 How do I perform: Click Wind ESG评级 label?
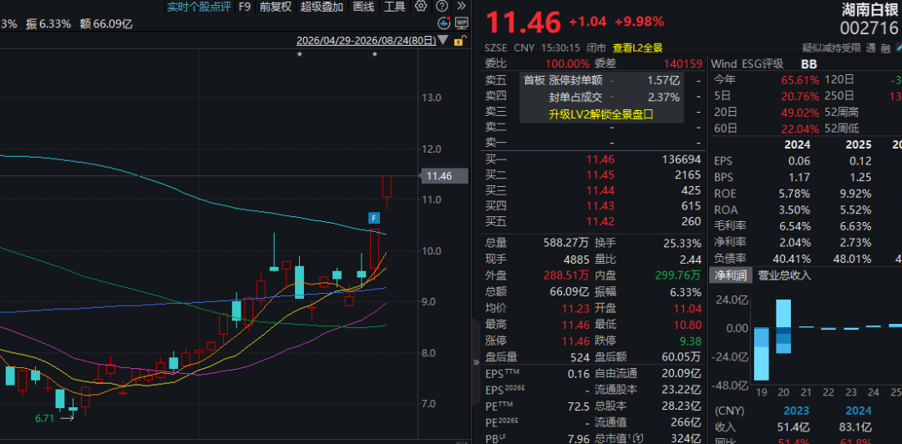coord(748,63)
